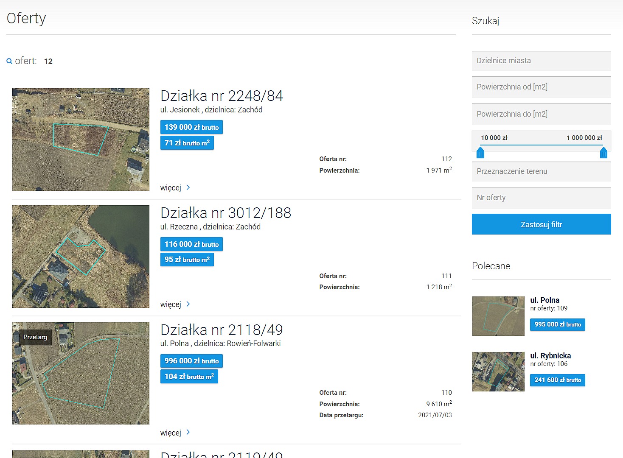This screenshot has height=458, width=623.
Task: Click aerial thumbnail of ul. Jesionek plot
Action: pos(81,140)
